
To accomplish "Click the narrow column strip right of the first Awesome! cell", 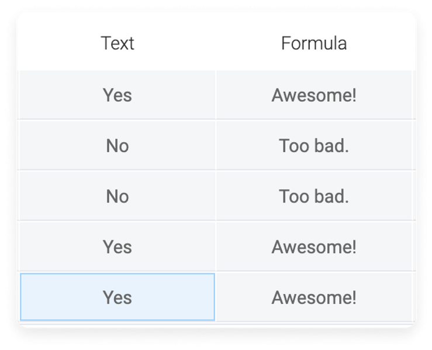I will click(x=414, y=95).
